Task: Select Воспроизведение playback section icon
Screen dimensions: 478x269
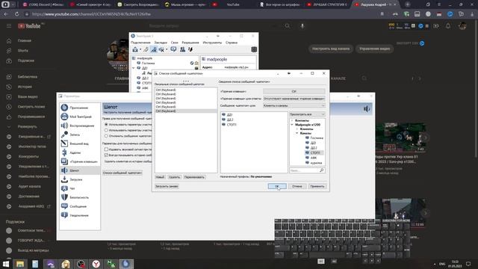Action: 64,126
